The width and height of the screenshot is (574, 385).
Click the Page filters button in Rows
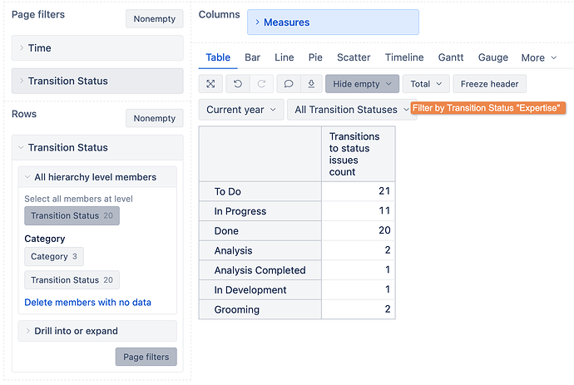pyautogui.click(x=146, y=357)
